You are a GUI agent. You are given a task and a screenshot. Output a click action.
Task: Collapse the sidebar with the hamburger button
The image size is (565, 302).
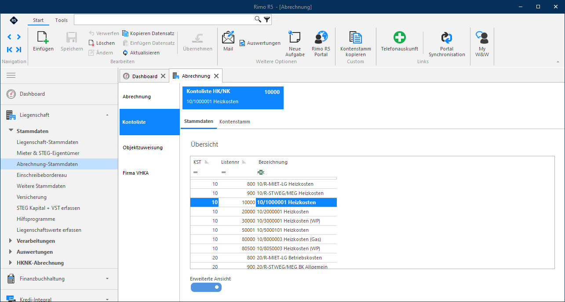(11, 75)
